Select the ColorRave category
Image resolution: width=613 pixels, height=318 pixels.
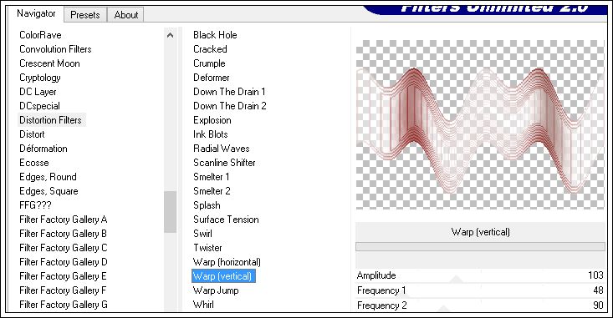(x=40, y=35)
